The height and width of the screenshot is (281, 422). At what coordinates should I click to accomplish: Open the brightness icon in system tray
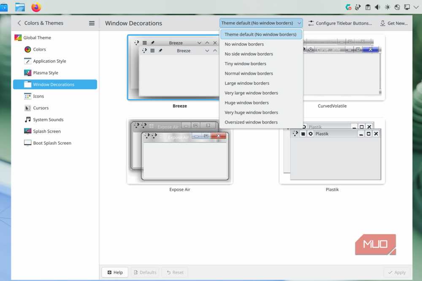pyautogui.click(x=387, y=7)
